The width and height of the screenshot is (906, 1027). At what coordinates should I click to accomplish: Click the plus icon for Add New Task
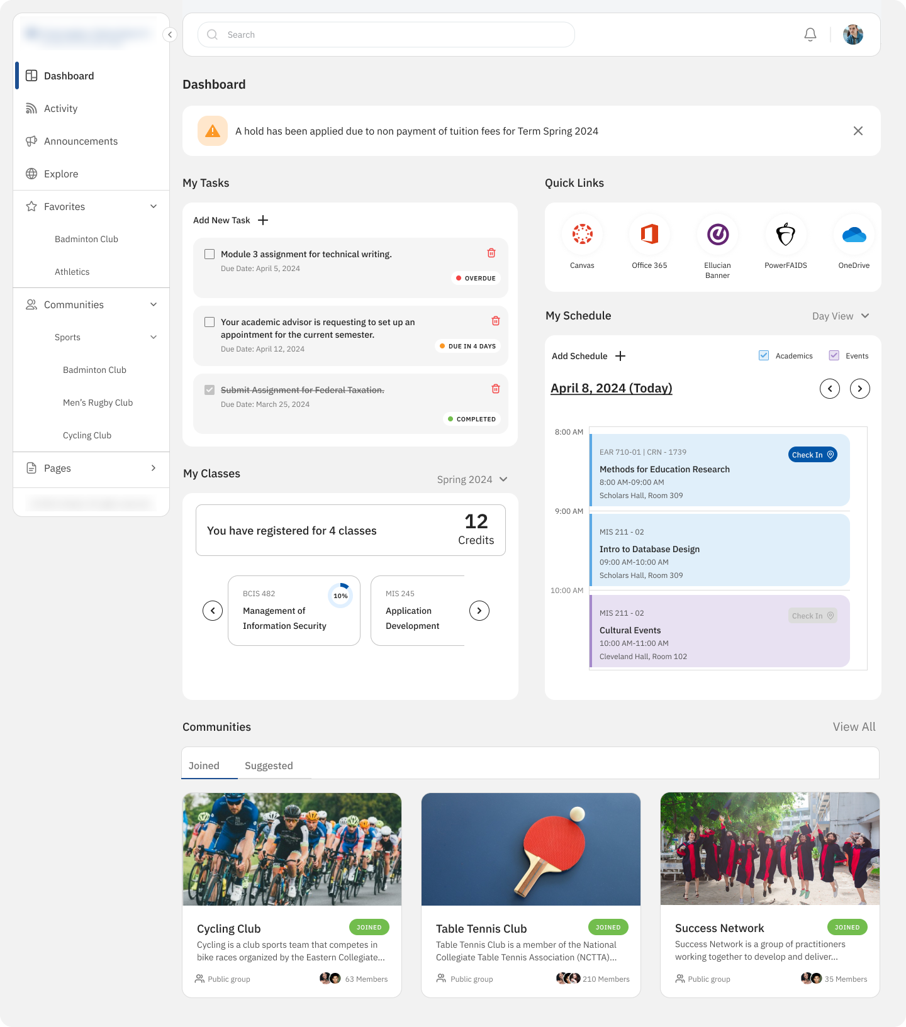(x=263, y=220)
